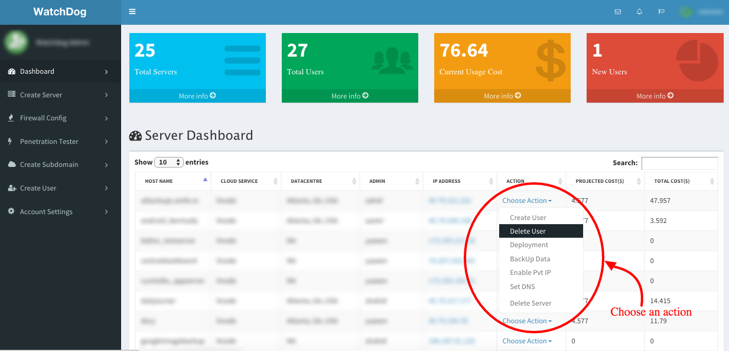The height and width of the screenshot is (351, 729).
Task: Click the WatchDog logo title
Action: tap(60, 12)
